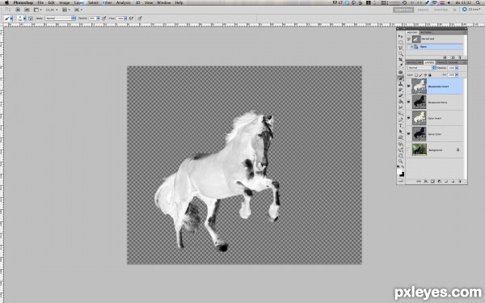
Task: Open brush Mode dropdown in options bar
Action: [61, 19]
